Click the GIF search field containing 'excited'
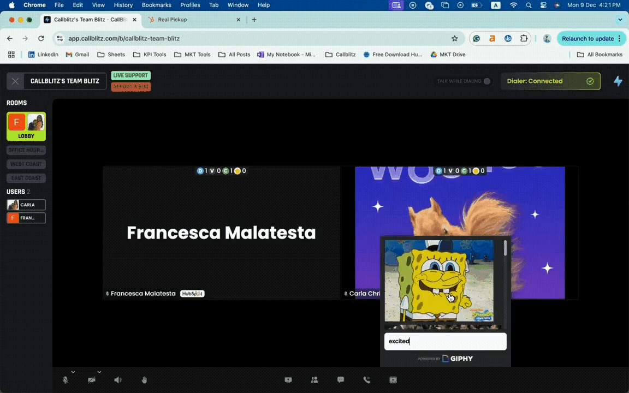Screen dimensions: 629x393 tap(446, 341)
